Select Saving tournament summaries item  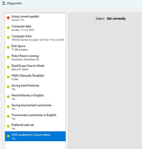pos(35,107)
